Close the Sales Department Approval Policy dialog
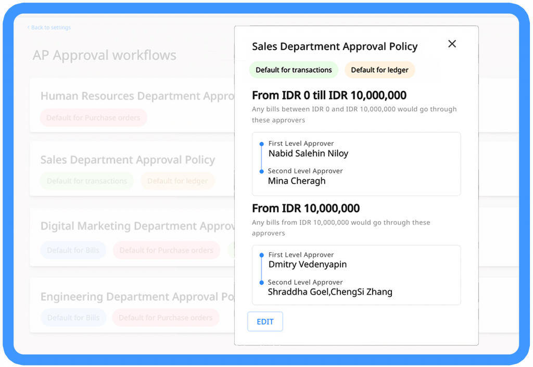Viewport: 533px width, 367px height. (452, 44)
